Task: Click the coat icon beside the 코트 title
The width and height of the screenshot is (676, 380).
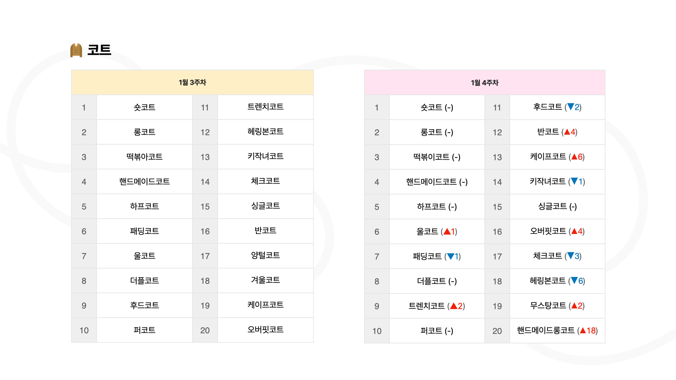Action: click(76, 50)
